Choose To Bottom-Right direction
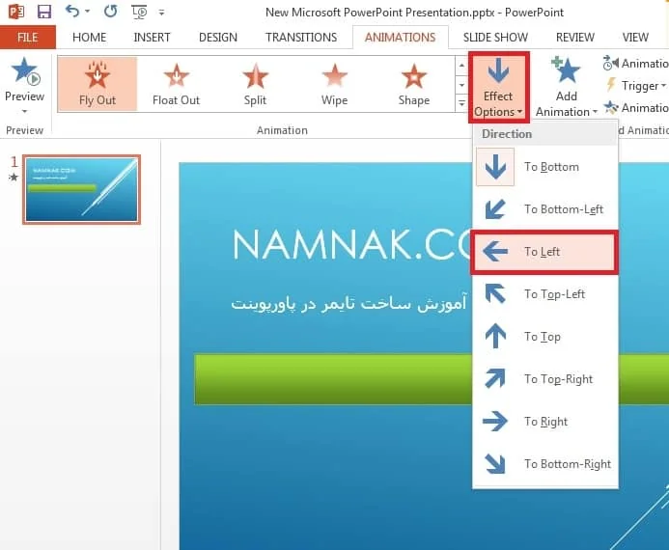669x550 pixels. (545, 464)
